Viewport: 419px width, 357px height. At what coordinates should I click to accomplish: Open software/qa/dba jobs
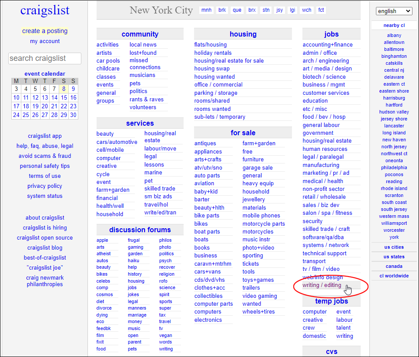point(323,237)
